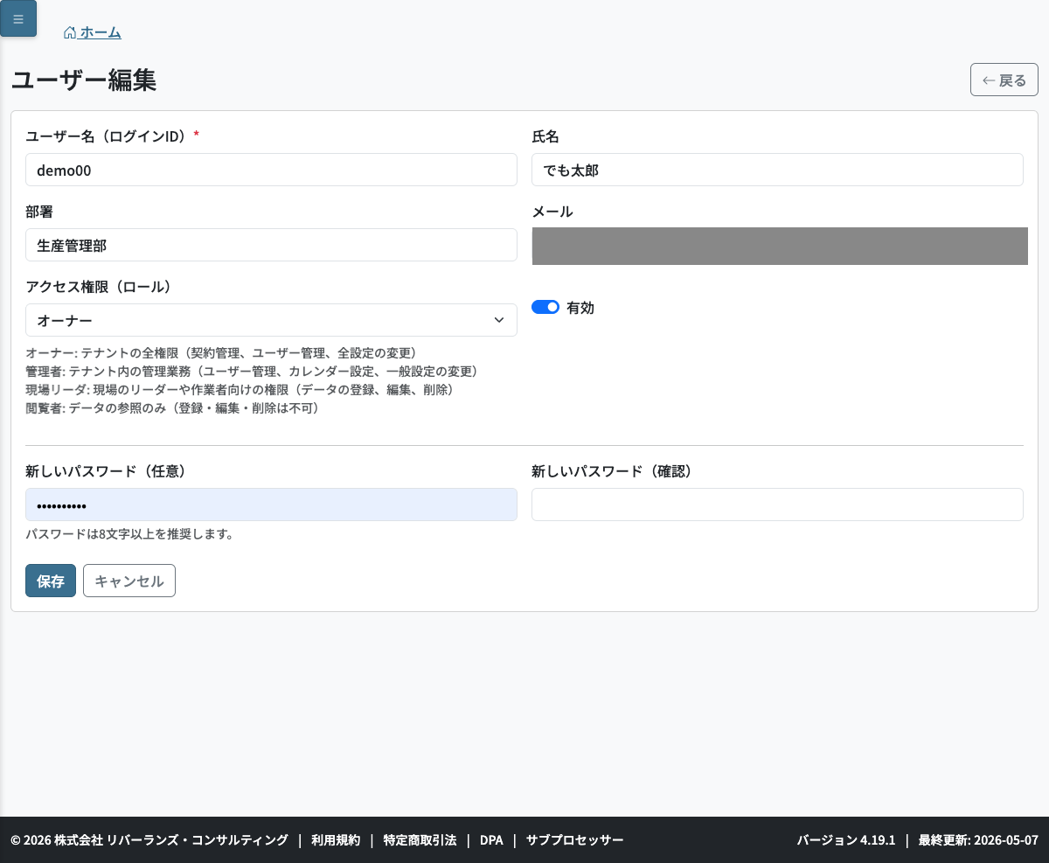Viewport: 1049px width, 863px height.
Task: Click the 現場リーダ role description line
Action: click(x=240, y=390)
